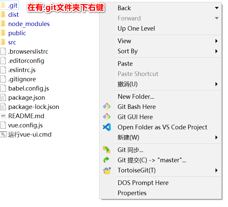Select the .eslintrc.js file name
Viewport: 228px width, 207px height.
[x=22, y=70]
